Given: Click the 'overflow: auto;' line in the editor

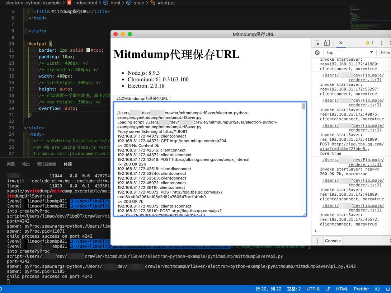Looking at the screenshot, I should click(x=58, y=108).
